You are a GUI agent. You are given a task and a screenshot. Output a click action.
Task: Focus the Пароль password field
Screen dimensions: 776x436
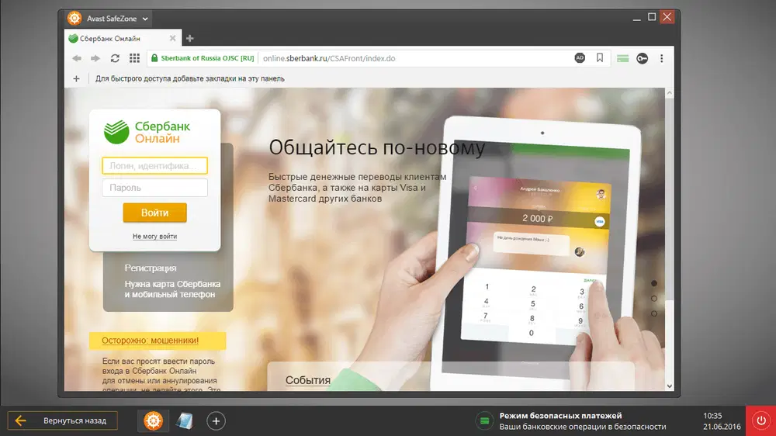(x=155, y=188)
